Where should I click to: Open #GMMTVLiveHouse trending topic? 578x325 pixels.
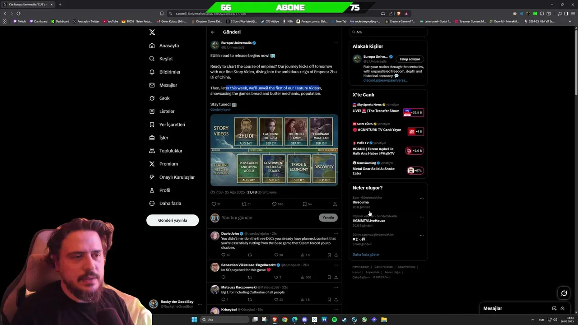(369, 221)
